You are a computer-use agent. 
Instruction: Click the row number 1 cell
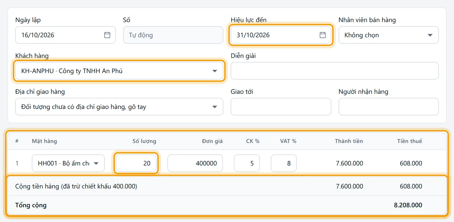pos(17,163)
